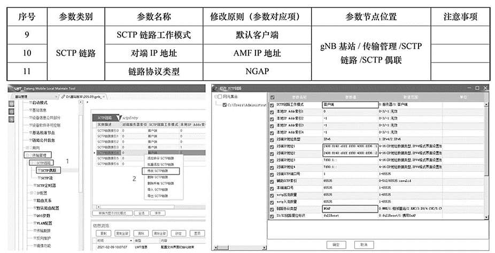This screenshot has width=495, height=253.
Task: Click the right arrow of the dialog's left-panel scrollbar
Action: 264,247
